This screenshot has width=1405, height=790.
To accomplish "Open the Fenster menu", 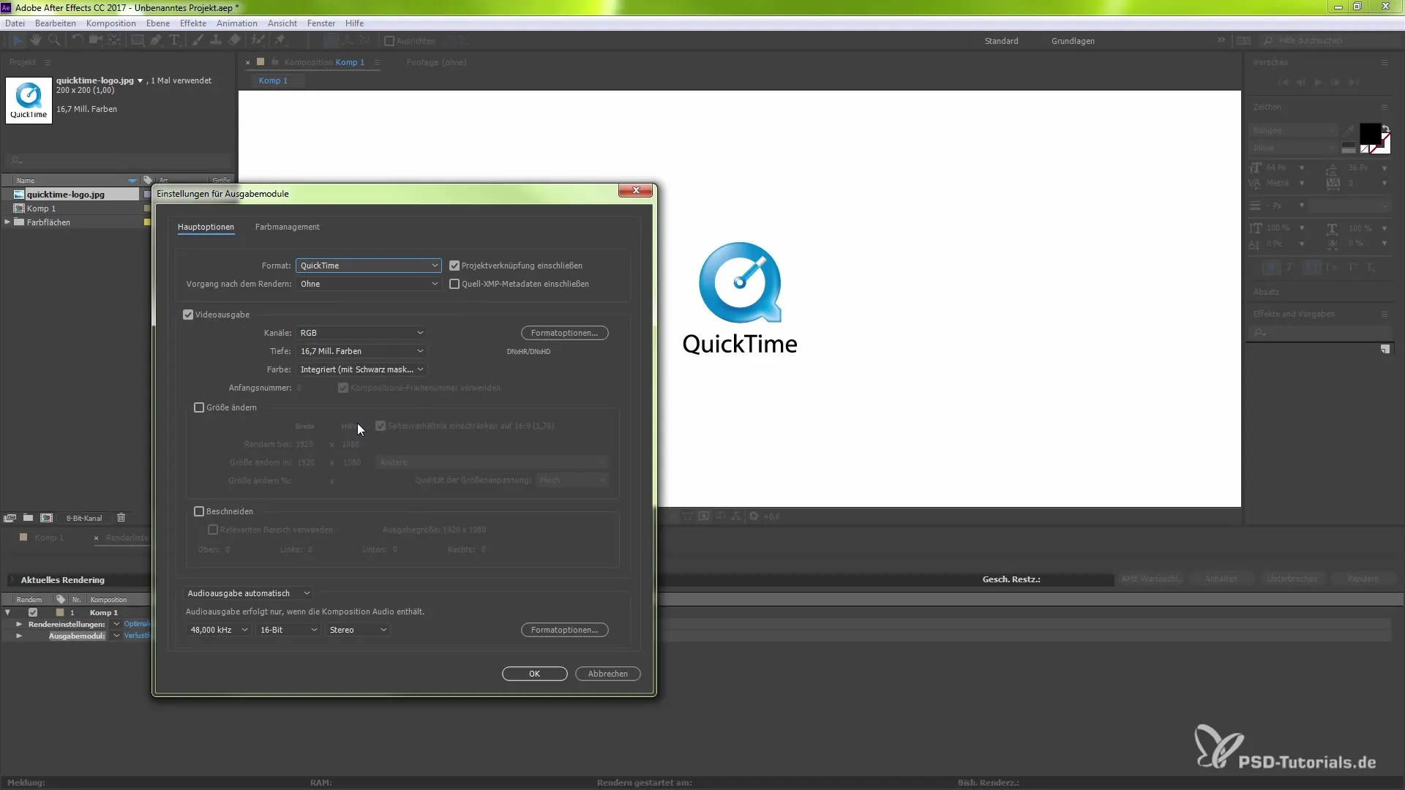I will tap(321, 23).
